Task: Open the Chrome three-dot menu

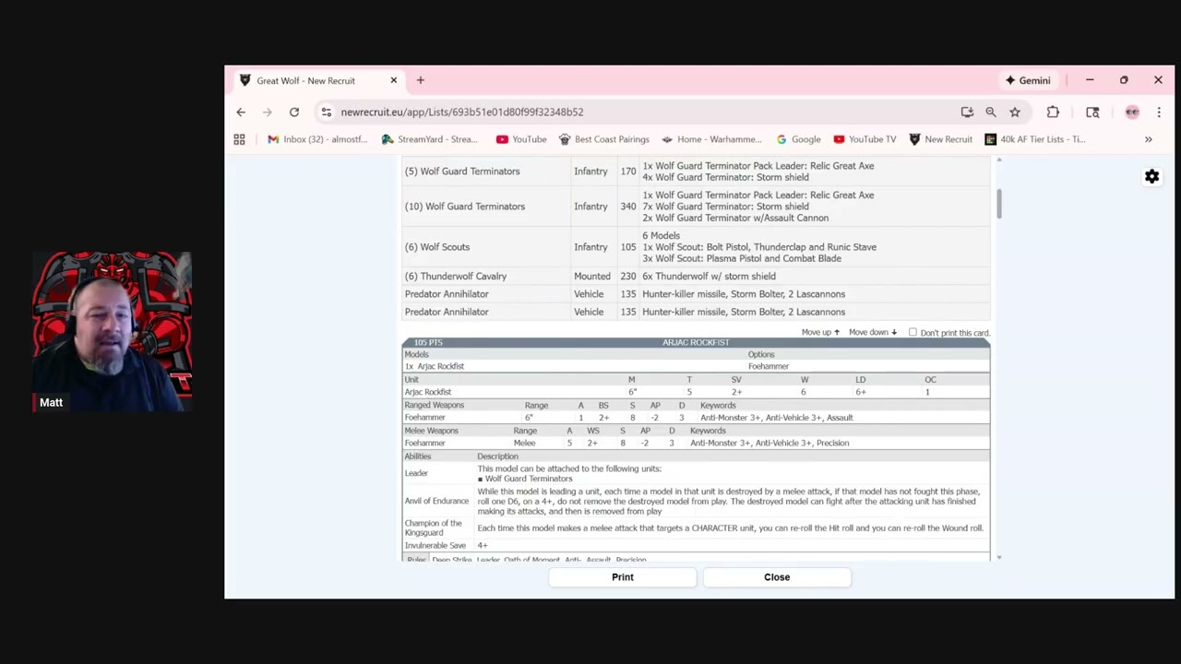Action: (1159, 112)
